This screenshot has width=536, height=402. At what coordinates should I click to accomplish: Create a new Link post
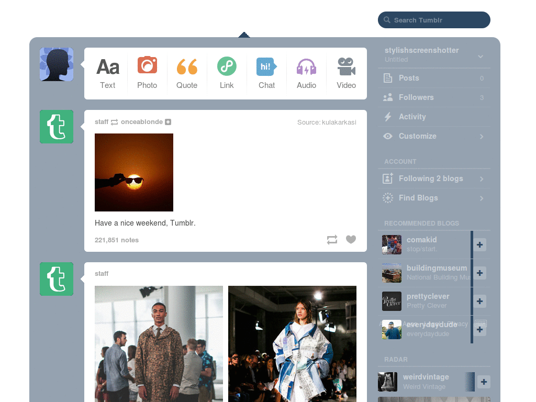click(227, 73)
